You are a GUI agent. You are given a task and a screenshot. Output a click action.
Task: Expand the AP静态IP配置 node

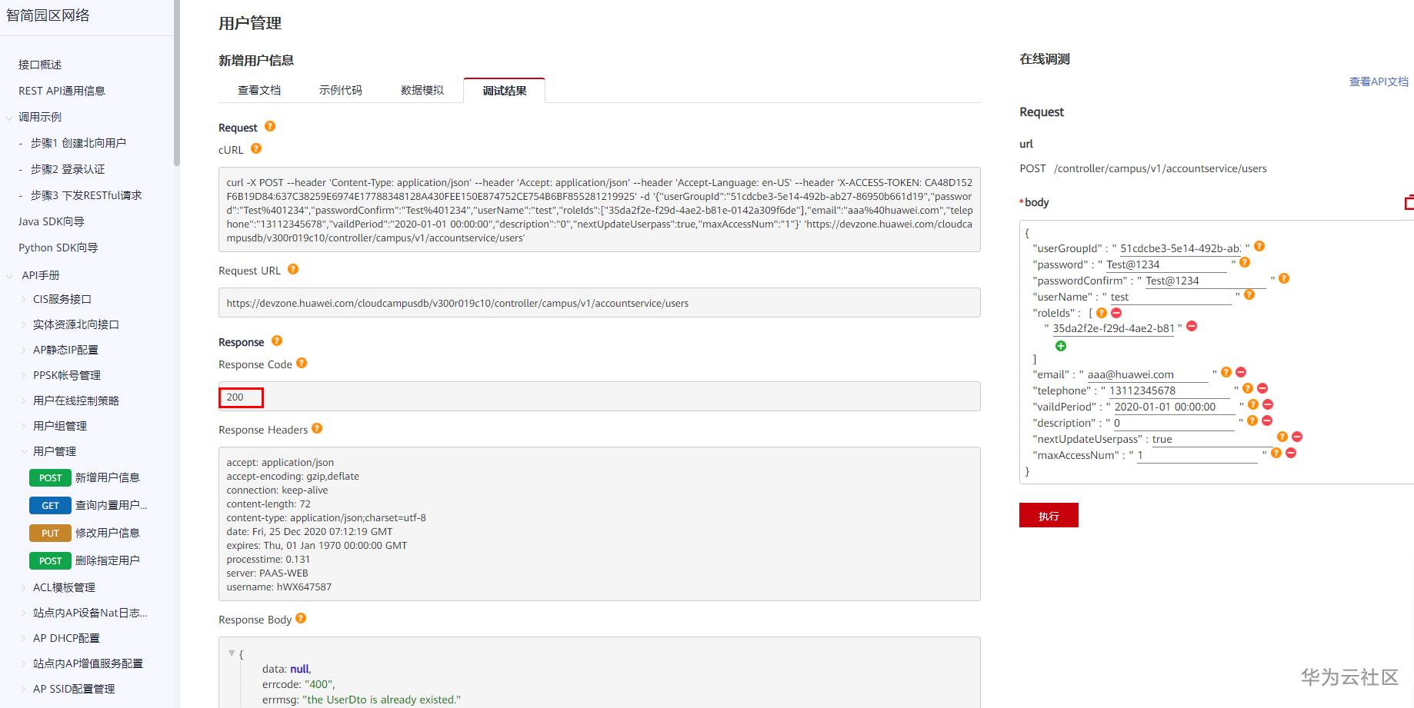(x=24, y=350)
